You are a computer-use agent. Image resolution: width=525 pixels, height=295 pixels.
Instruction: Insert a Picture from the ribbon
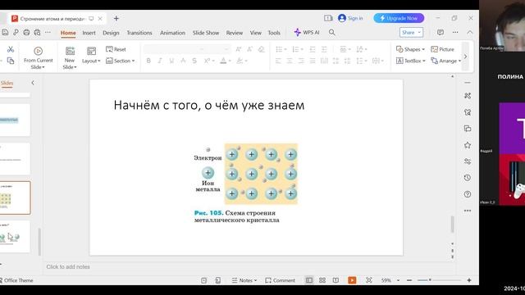[443, 49]
